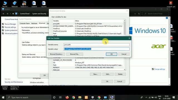Open This PC desktop icon

pyautogui.click(x=5, y=4)
